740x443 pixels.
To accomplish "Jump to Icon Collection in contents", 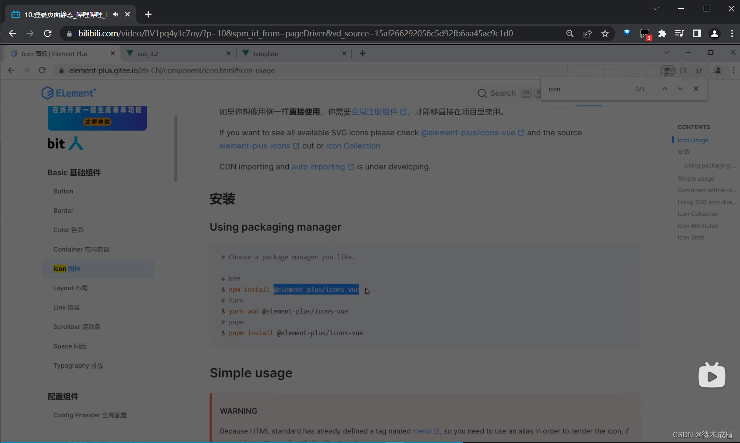I will (698, 214).
